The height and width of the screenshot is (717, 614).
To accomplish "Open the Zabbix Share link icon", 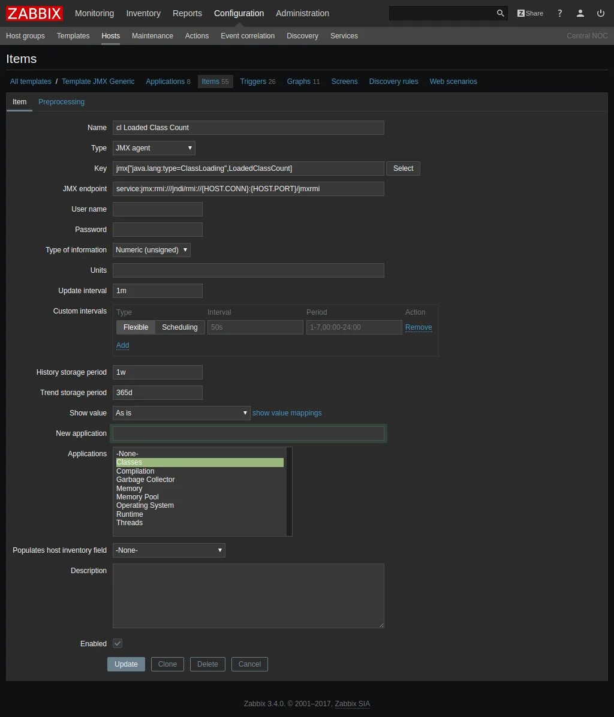I will (x=530, y=13).
